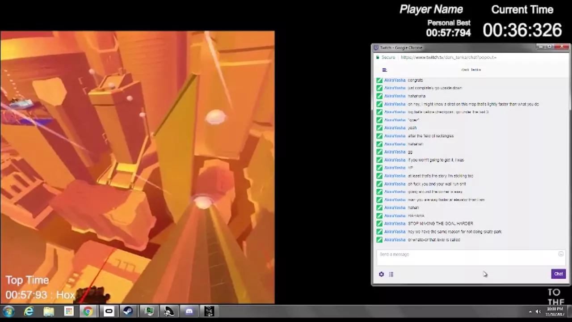Click the green badge beside 'congrats' message
The width and height of the screenshot is (572, 322).
[379, 80]
